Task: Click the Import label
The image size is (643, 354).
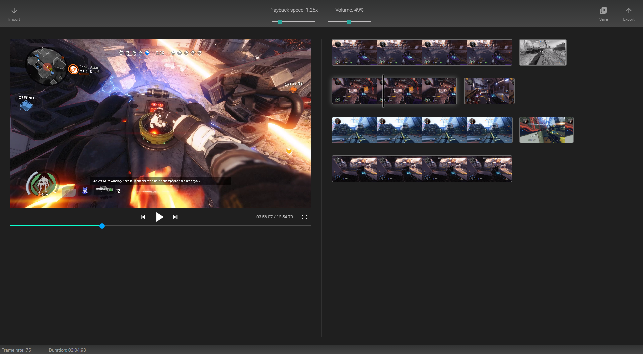Action: pos(14,19)
